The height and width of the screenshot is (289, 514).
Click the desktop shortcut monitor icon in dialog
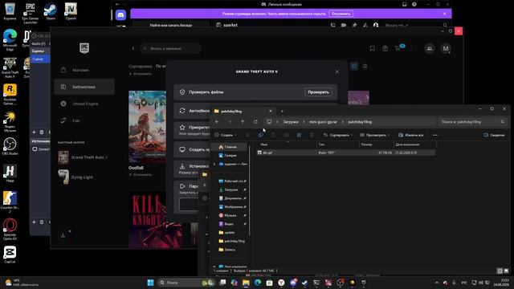(182, 149)
